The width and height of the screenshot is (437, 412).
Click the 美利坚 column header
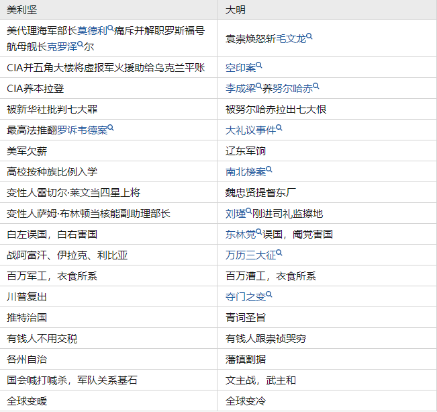click(x=21, y=9)
